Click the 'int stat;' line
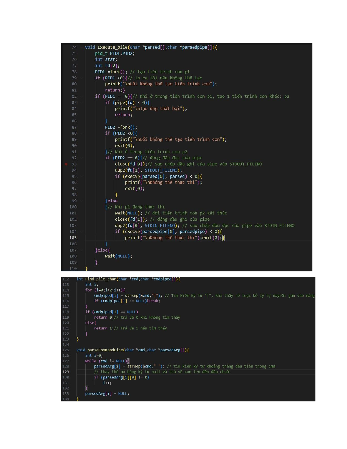 coord(106,59)
